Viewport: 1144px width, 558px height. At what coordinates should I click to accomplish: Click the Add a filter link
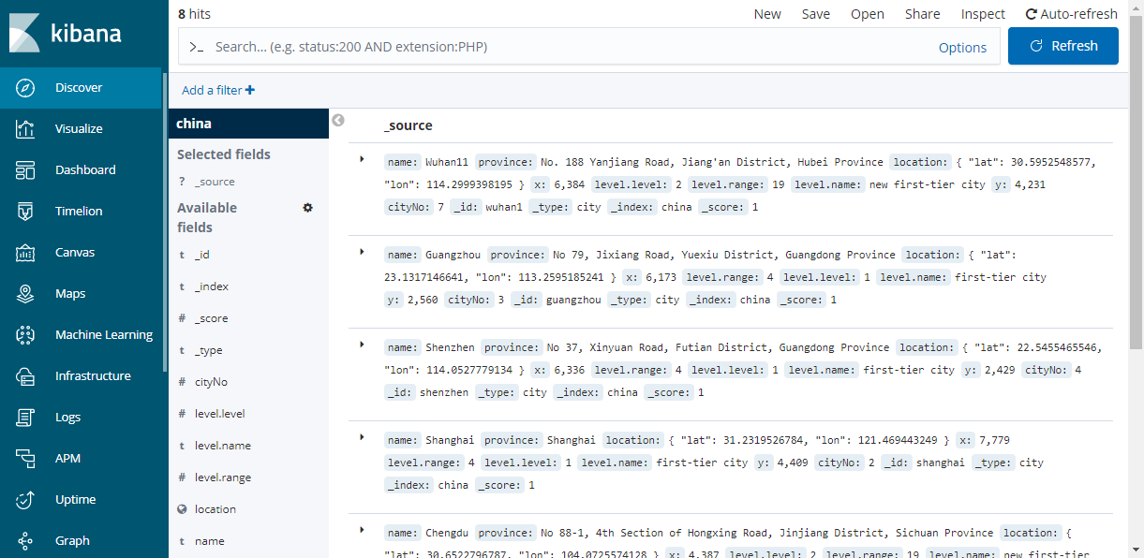pos(217,91)
